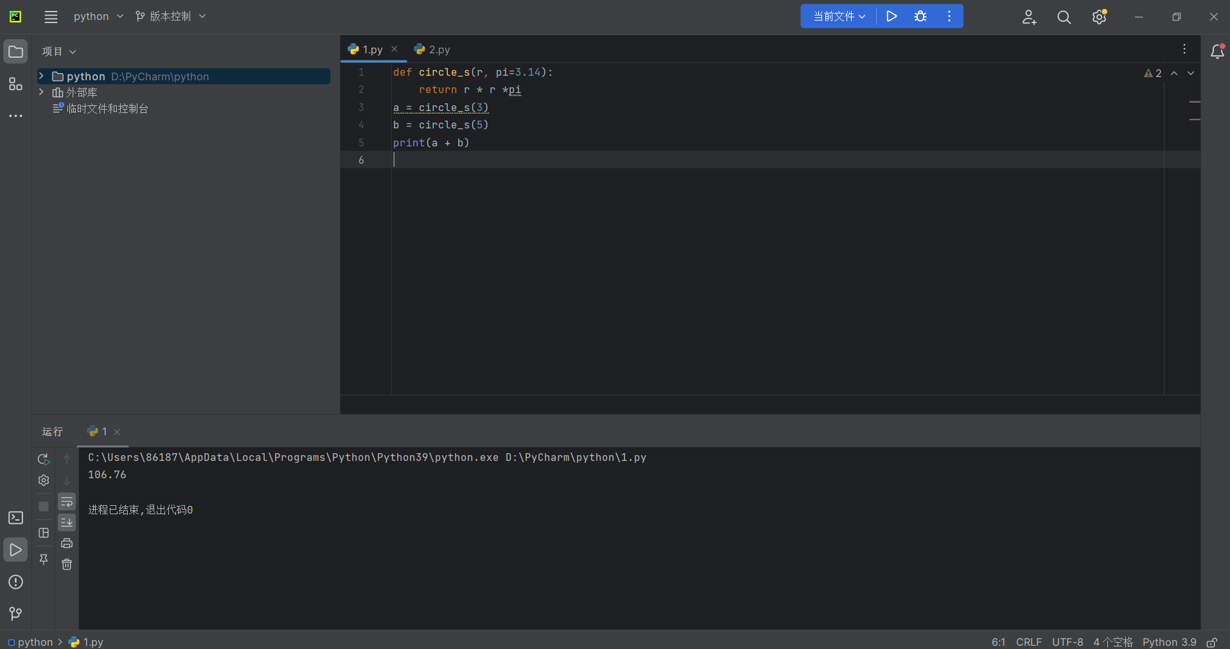Click the 运行 panel label
Viewport: 1230px width, 649px height.
[53, 431]
